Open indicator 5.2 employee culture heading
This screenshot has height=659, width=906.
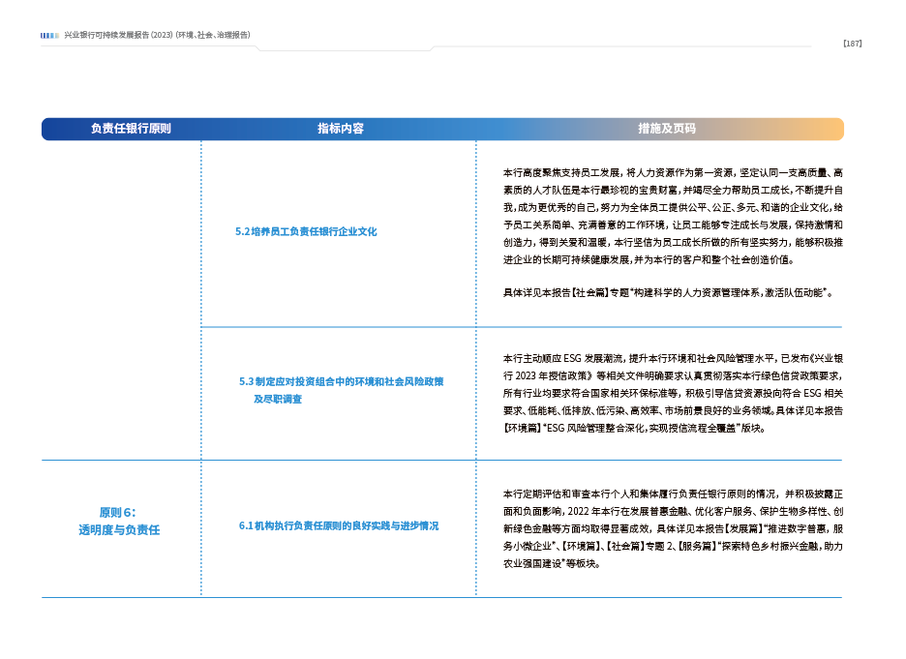pos(306,232)
